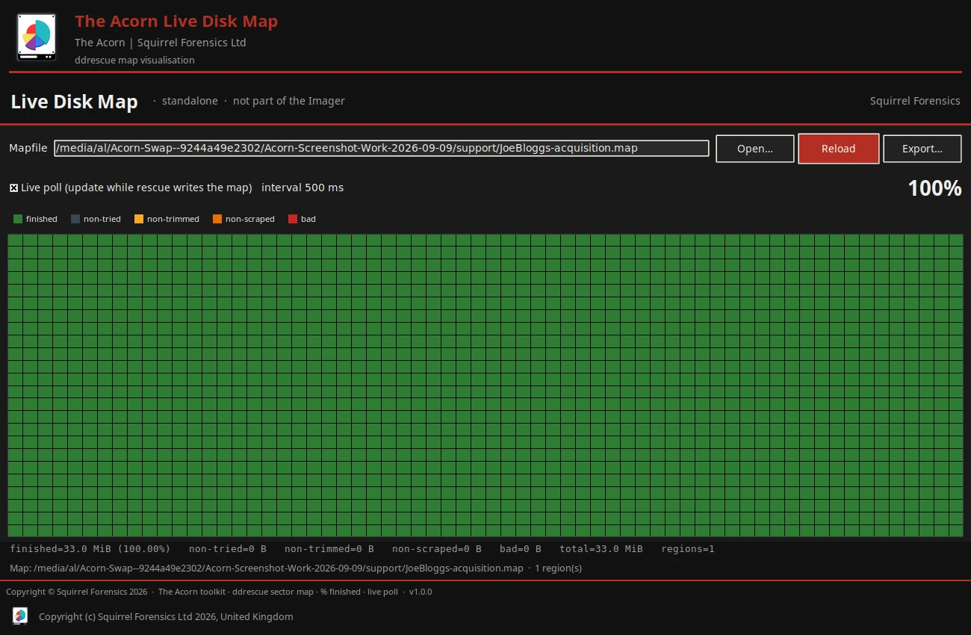This screenshot has height=635, width=971.
Task: Click the orange non-scraped legend swatch
Action: click(217, 219)
